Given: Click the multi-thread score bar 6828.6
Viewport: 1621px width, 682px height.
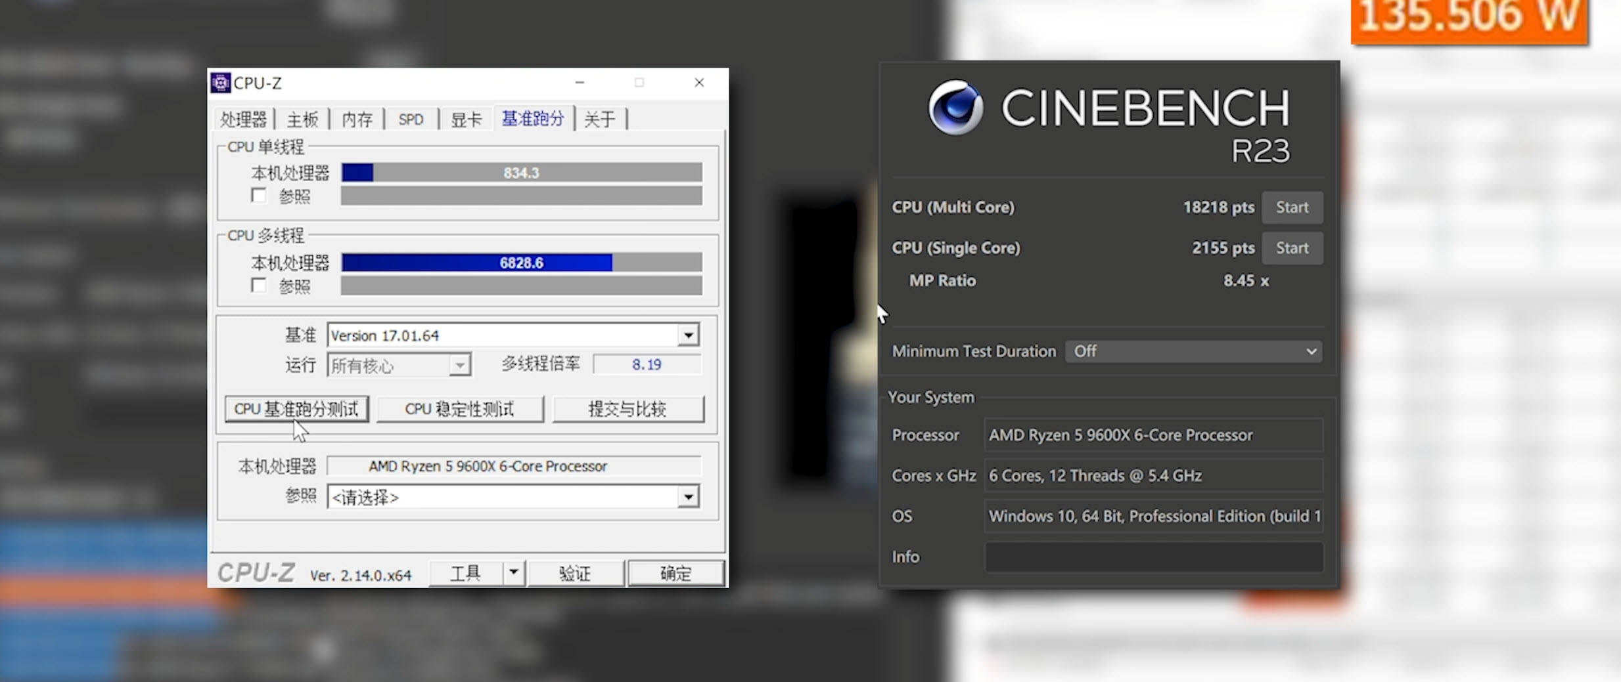Looking at the screenshot, I should (x=521, y=263).
